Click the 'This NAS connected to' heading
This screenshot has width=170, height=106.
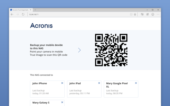pos(42,75)
